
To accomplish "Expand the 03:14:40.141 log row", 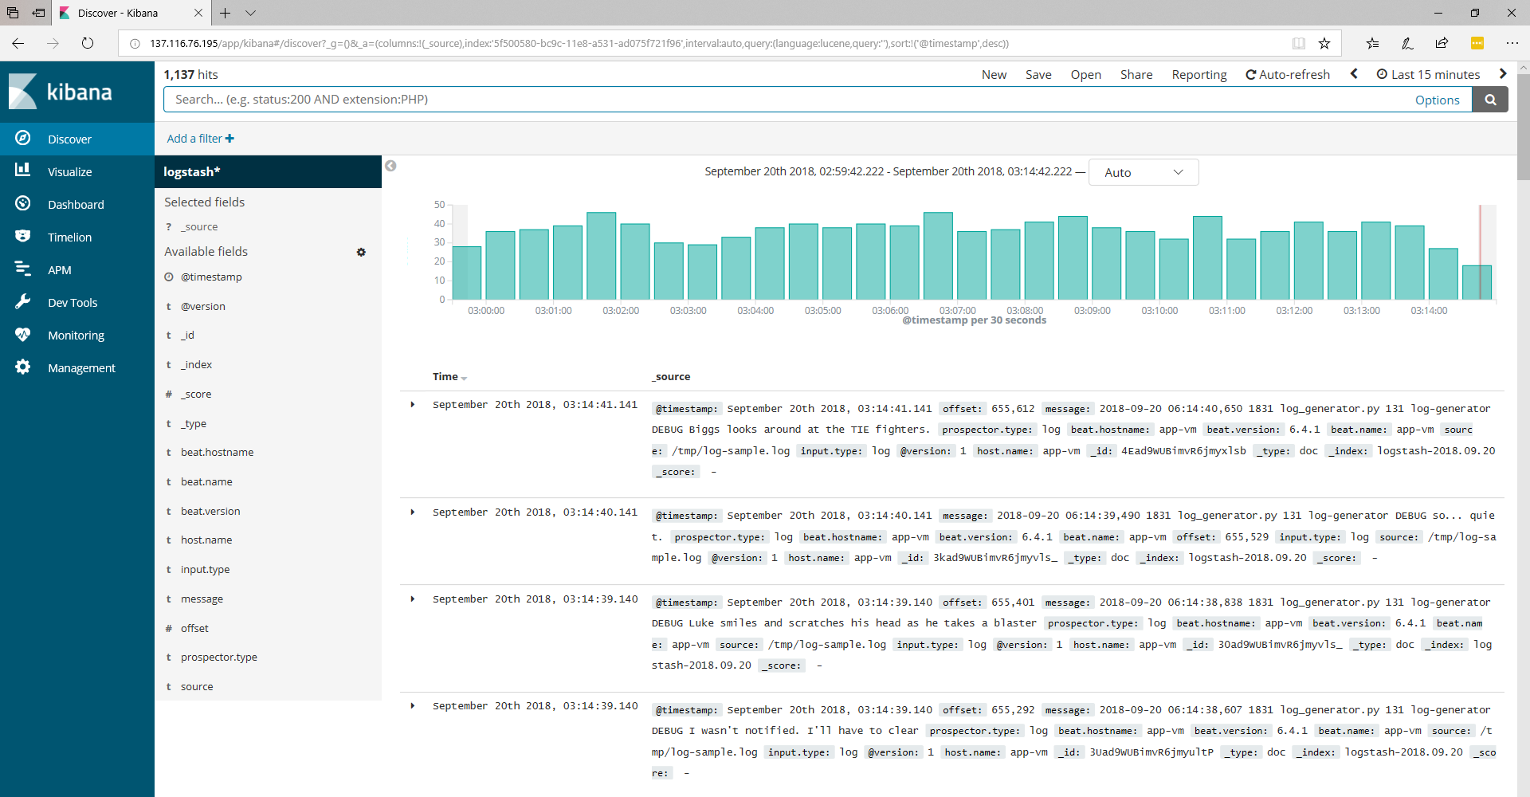I will (x=413, y=512).
